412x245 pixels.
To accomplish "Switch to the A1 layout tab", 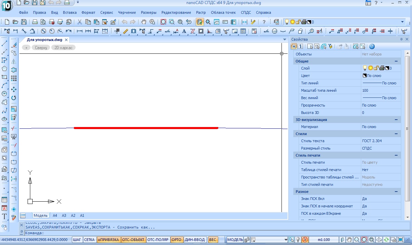I will point(82,215).
